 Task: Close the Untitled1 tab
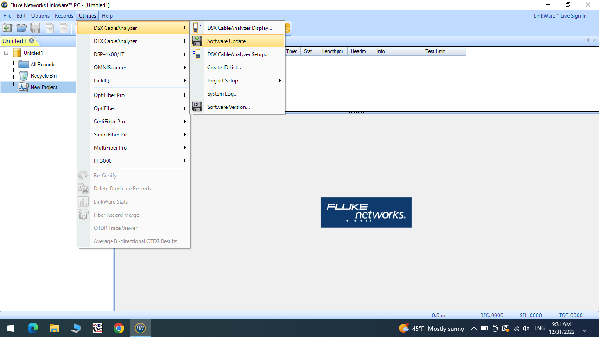(x=32, y=41)
